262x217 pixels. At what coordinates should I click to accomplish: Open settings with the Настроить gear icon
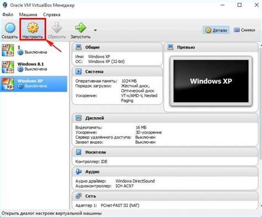[x=33, y=28]
